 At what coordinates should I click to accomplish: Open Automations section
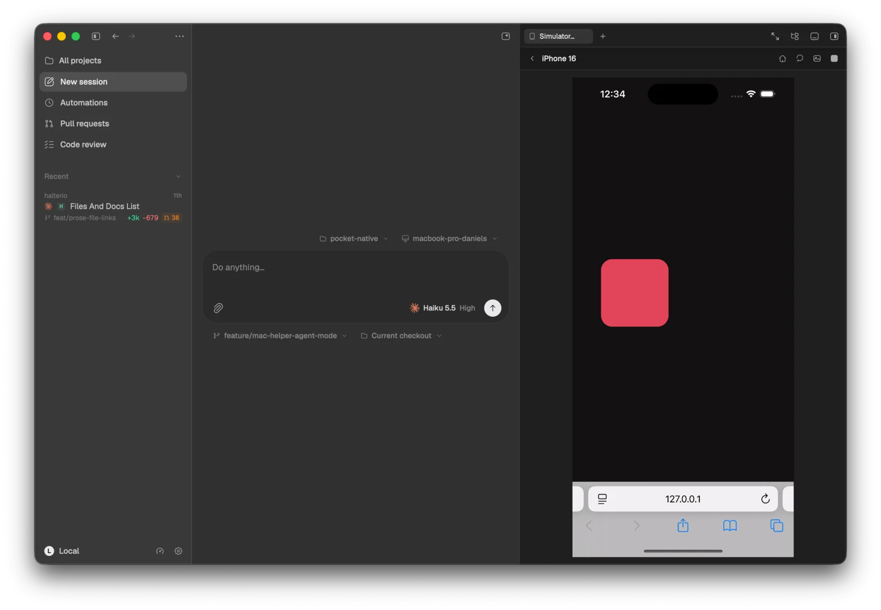(x=113, y=103)
